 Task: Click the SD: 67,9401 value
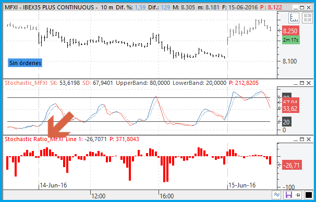[x=98, y=83]
